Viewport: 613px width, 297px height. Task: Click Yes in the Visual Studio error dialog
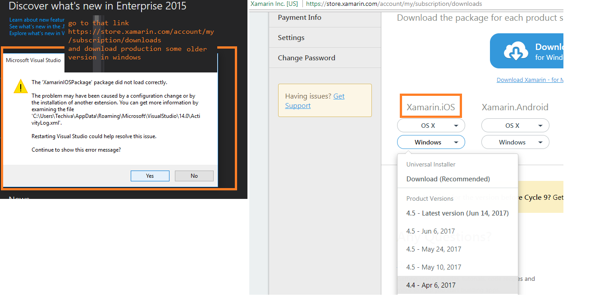click(150, 176)
